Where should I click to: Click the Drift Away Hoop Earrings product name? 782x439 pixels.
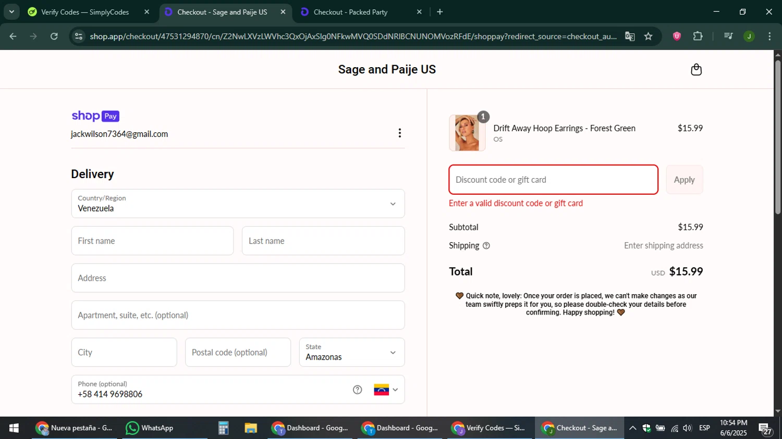coord(564,128)
